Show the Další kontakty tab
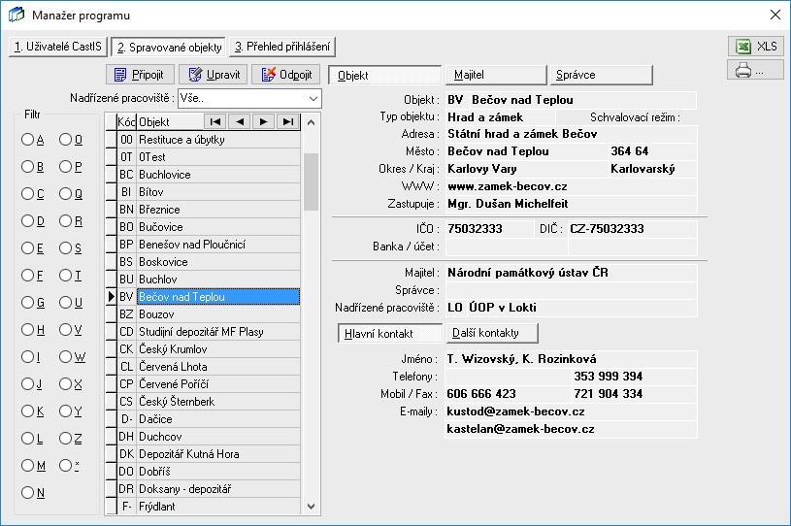The image size is (791, 526). (492, 333)
